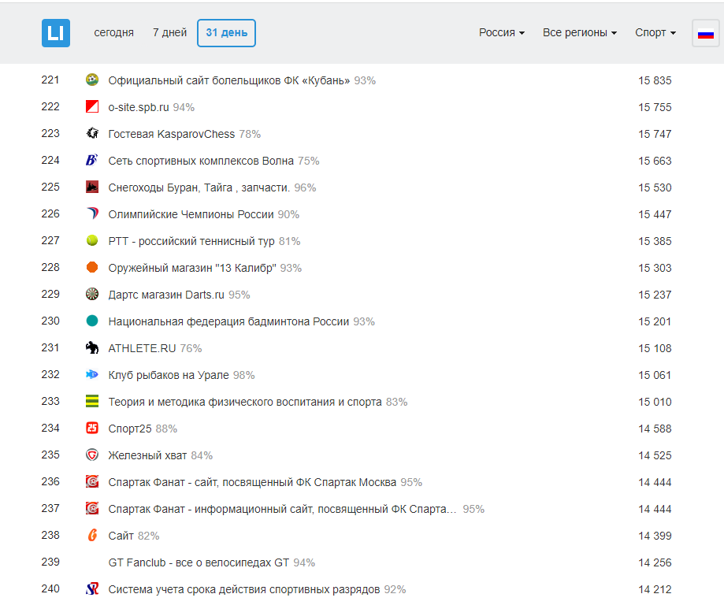Image resolution: width=724 pixels, height=605 pixels.
Task: Click visitor count 15 447
Action: tap(655, 214)
